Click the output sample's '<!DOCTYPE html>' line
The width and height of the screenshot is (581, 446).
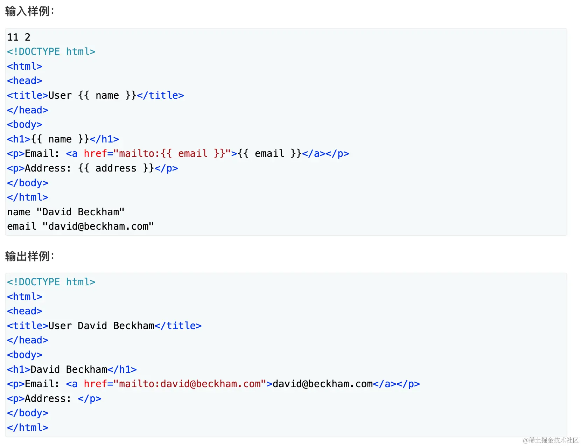[x=51, y=282]
